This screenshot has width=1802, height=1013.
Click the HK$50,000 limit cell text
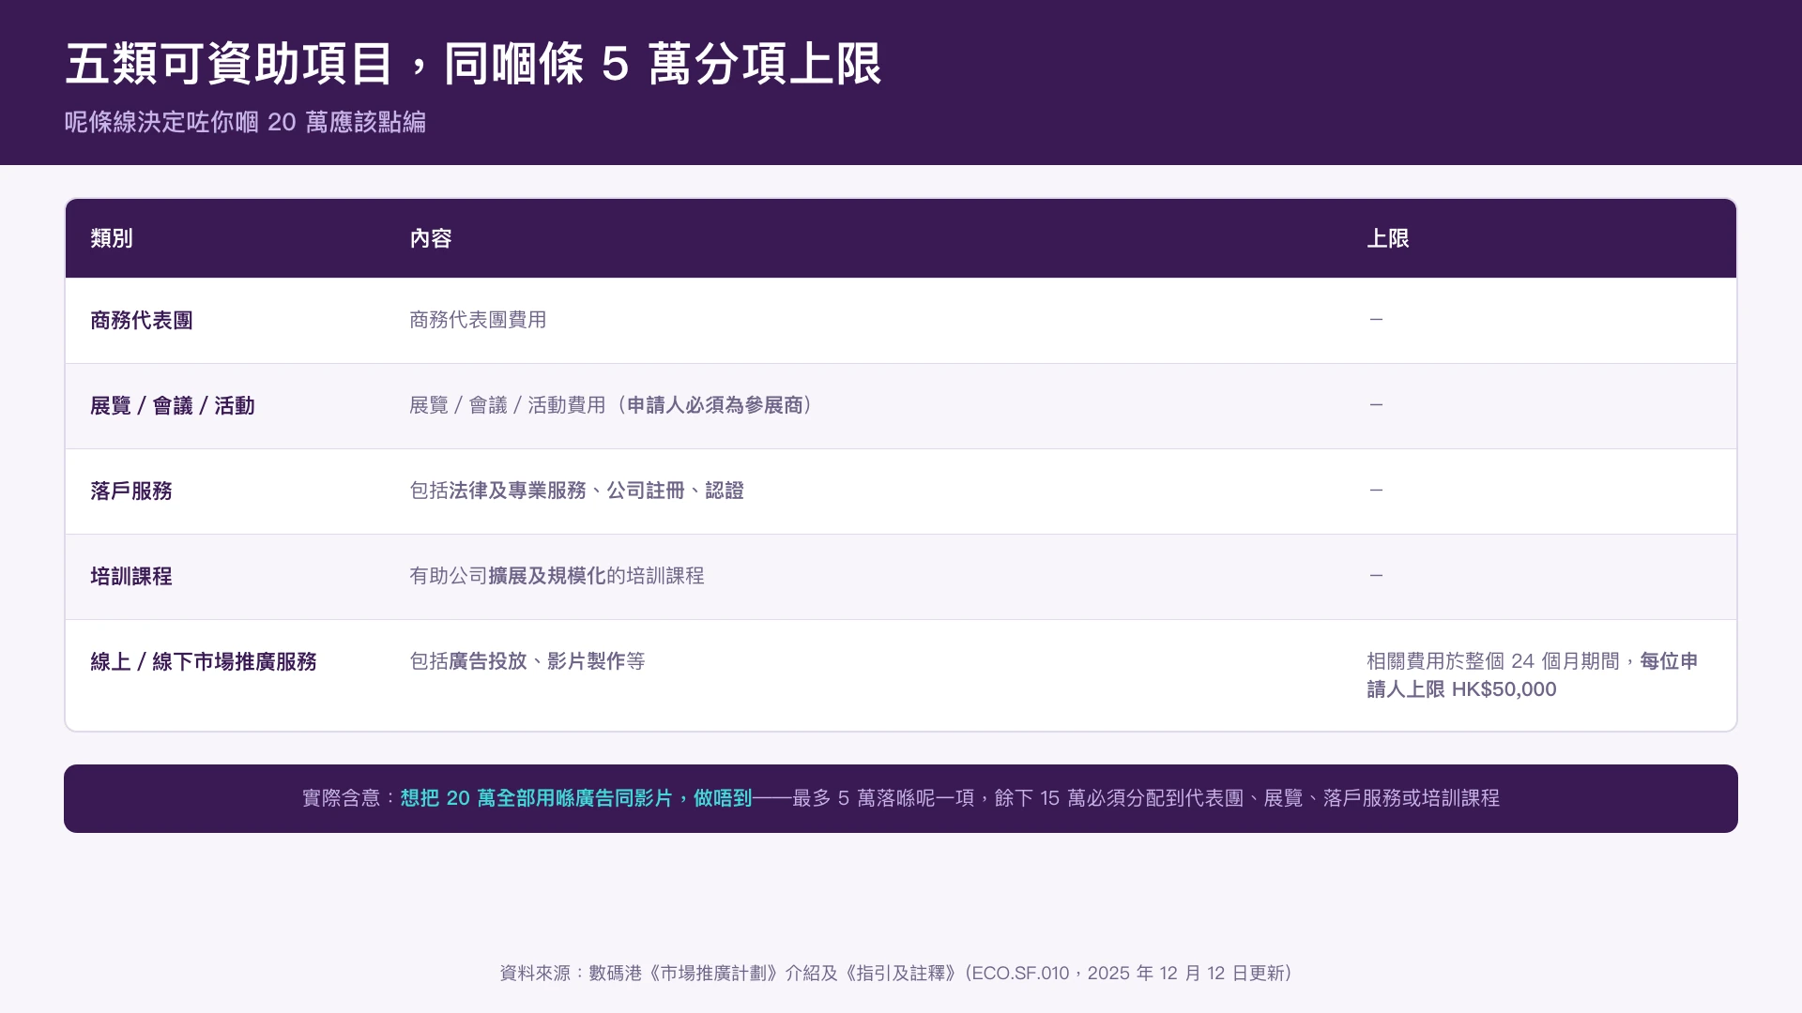(1533, 675)
